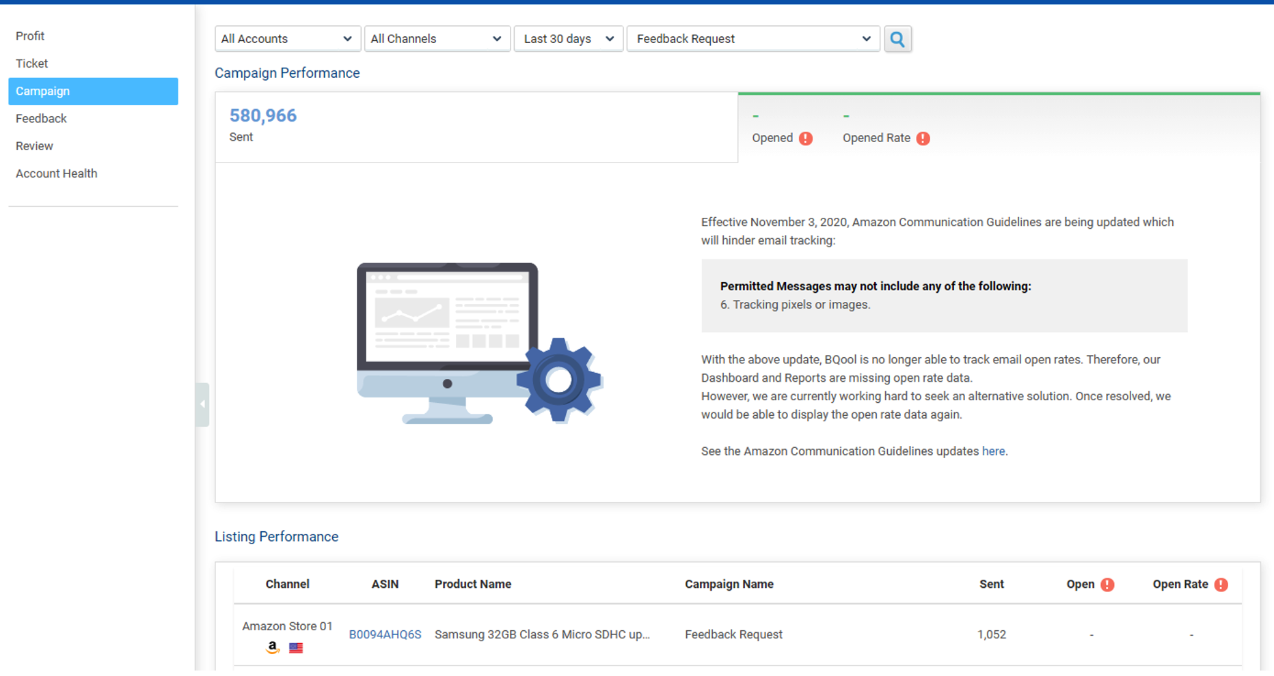Click the ASIN column header
This screenshot has width=1274, height=676.
(x=385, y=585)
